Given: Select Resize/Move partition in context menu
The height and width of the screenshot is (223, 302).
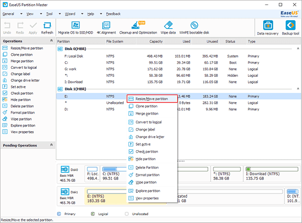Looking at the screenshot, I should pyautogui.click(x=152, y=99).
